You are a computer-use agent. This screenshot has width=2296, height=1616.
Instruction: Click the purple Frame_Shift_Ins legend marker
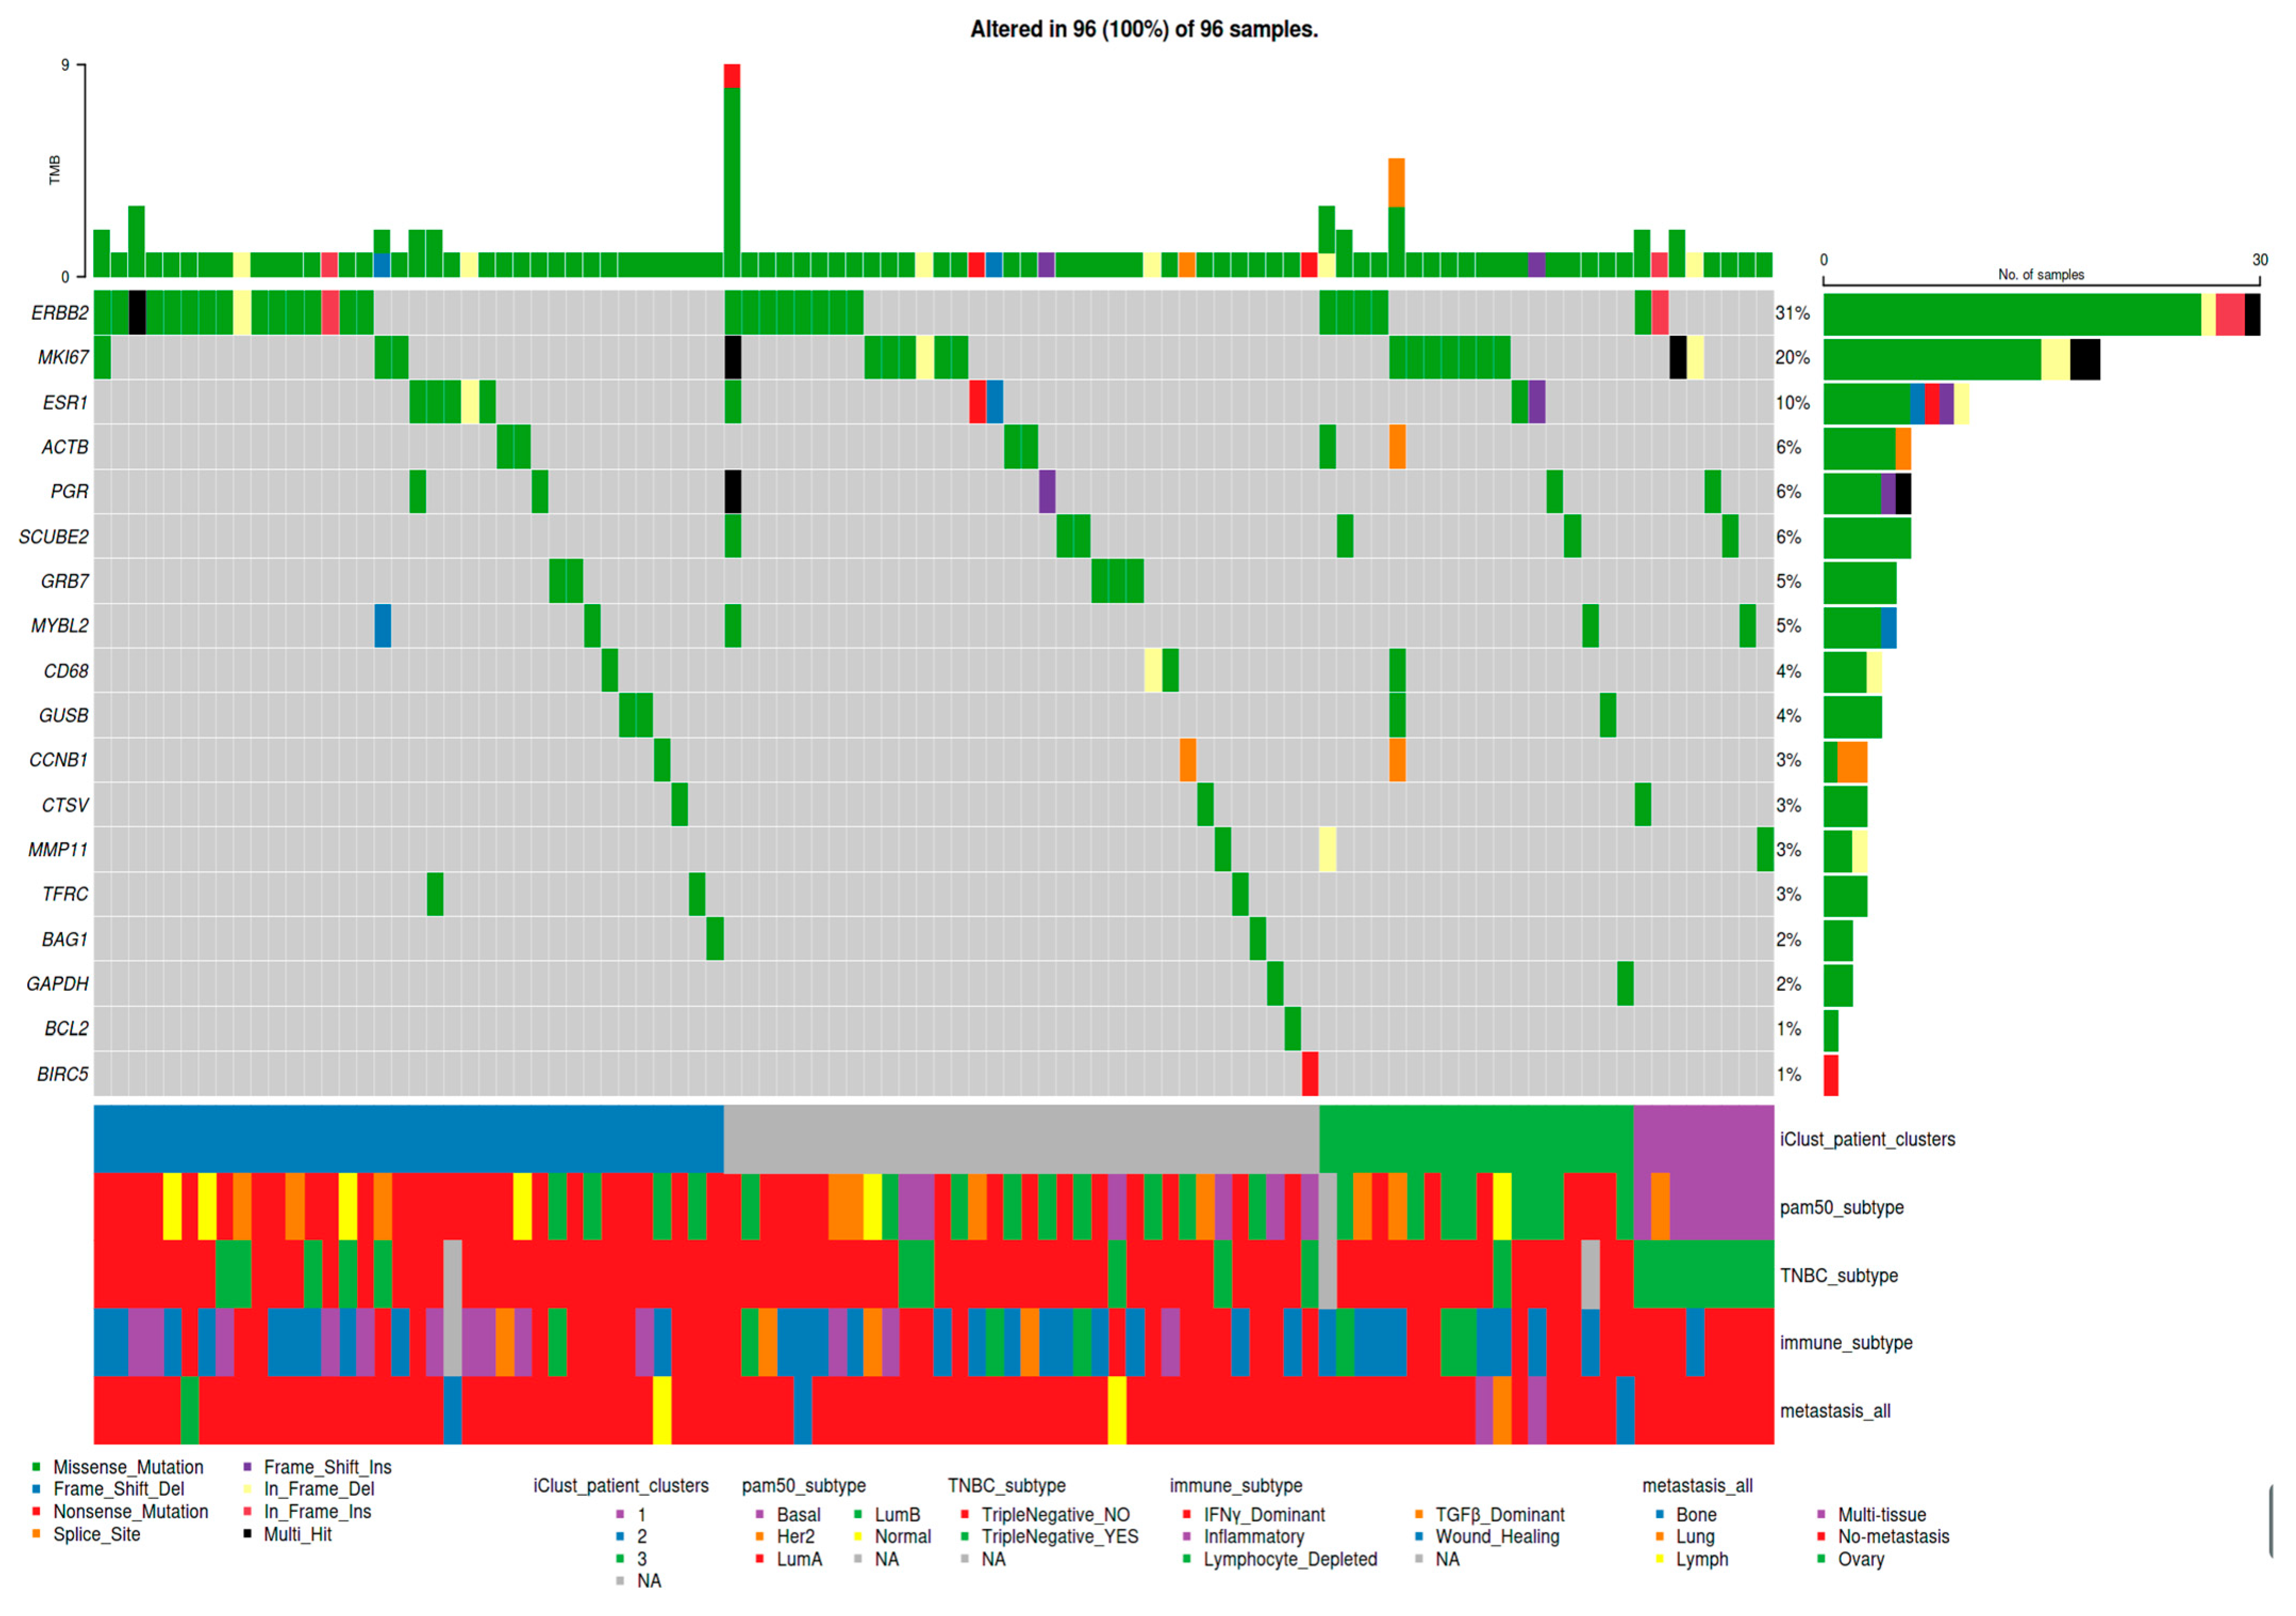(x=247, y=1468)
